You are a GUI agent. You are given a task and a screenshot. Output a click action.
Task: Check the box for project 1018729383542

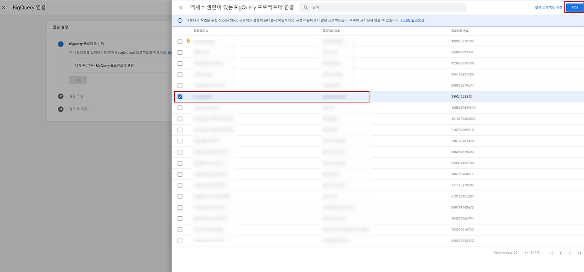click(x=180, y=119)
